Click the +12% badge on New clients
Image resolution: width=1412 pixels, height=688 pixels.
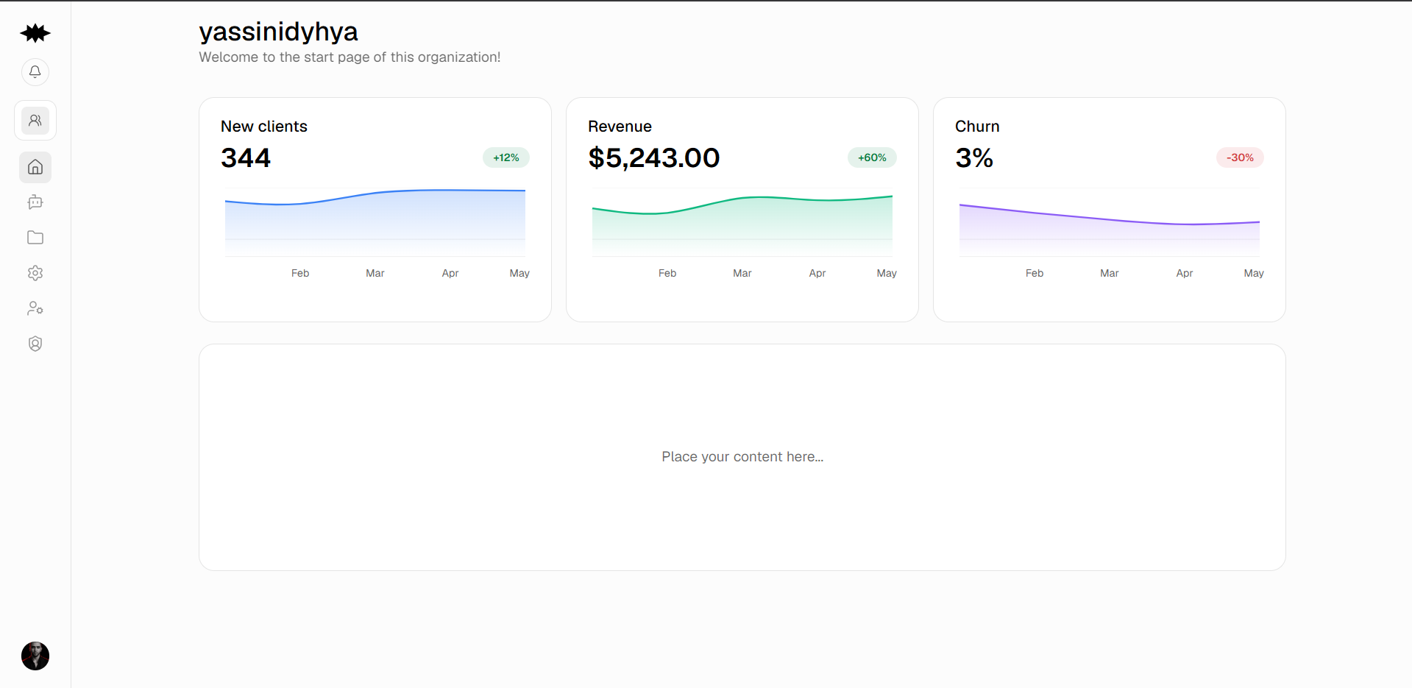pyautogui.click(x=506, y=157)
